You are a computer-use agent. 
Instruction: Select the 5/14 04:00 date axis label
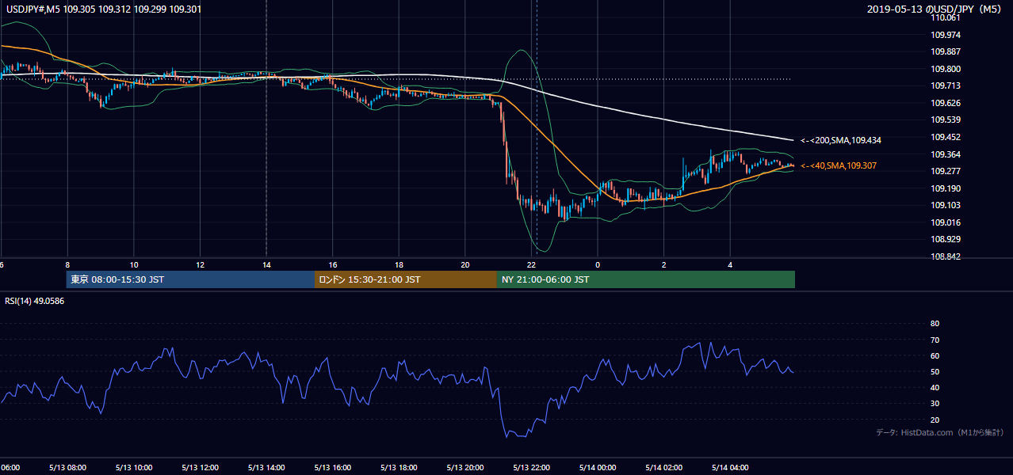[730, 467]
